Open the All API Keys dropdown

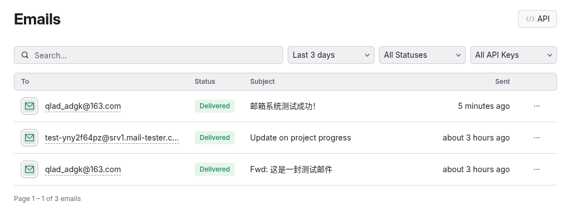(514, 55)
